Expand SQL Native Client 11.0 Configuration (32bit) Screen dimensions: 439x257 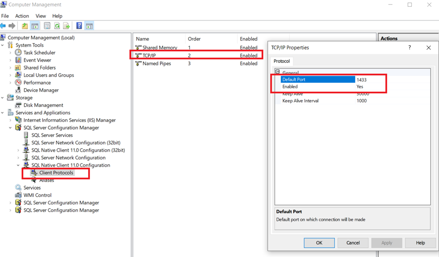click(18, 150)
